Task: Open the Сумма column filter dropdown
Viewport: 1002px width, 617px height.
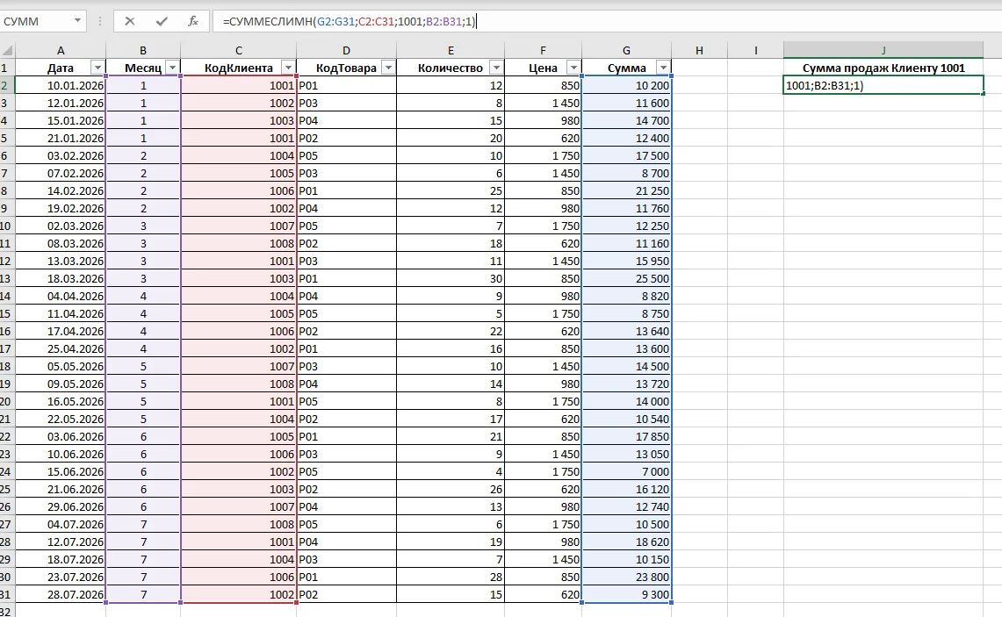Action: (663, 68)
